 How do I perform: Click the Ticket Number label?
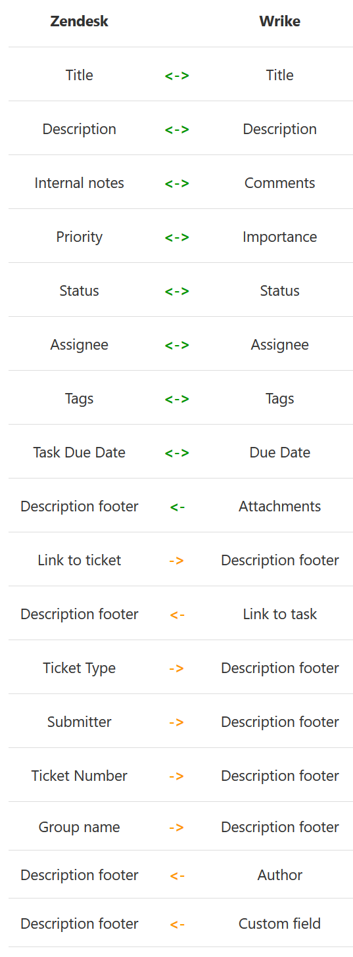[x=80, y=776]
